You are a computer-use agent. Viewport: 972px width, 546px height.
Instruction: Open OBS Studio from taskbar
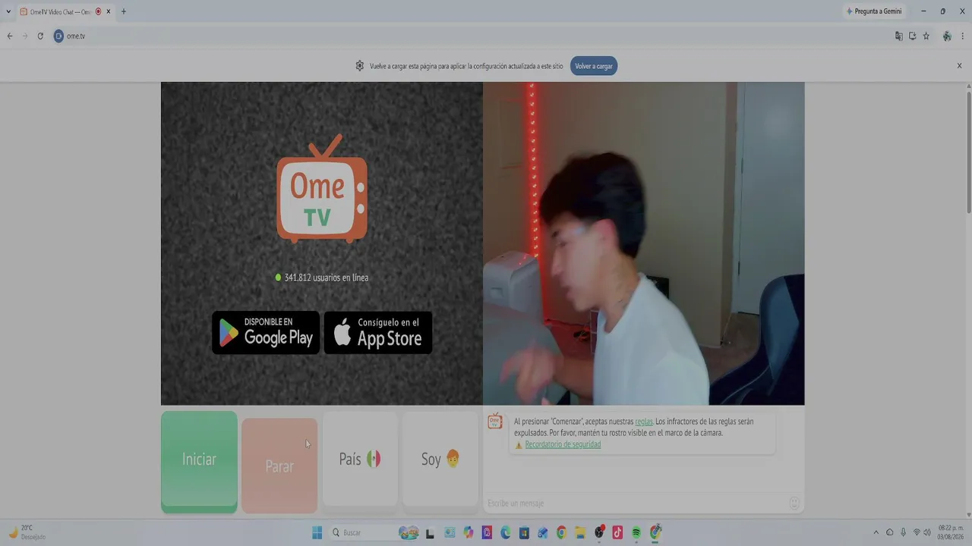599,532
